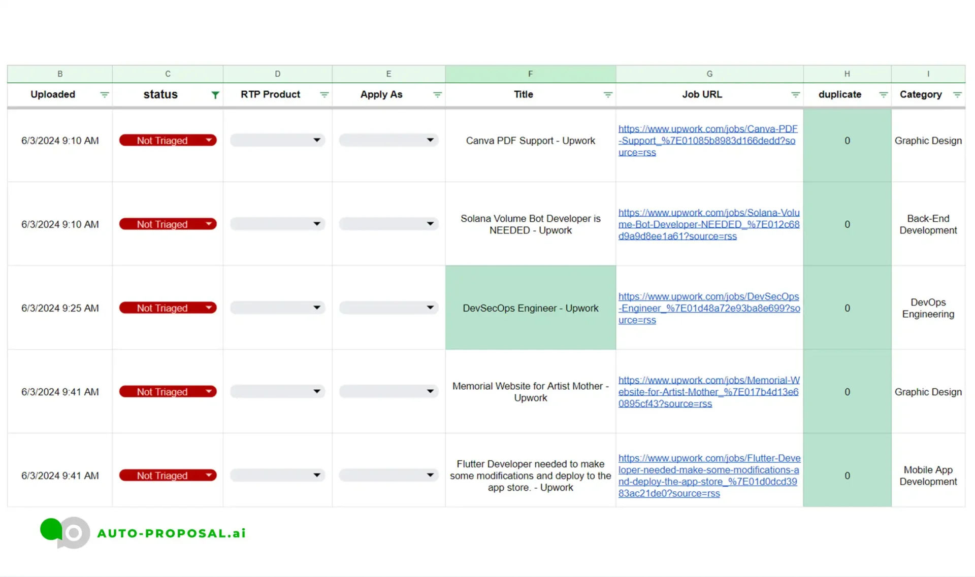Image resolution: width=975 pixels, height=577 pixels.
Task: Open the Apply As column filter icon
Action: 437,95
